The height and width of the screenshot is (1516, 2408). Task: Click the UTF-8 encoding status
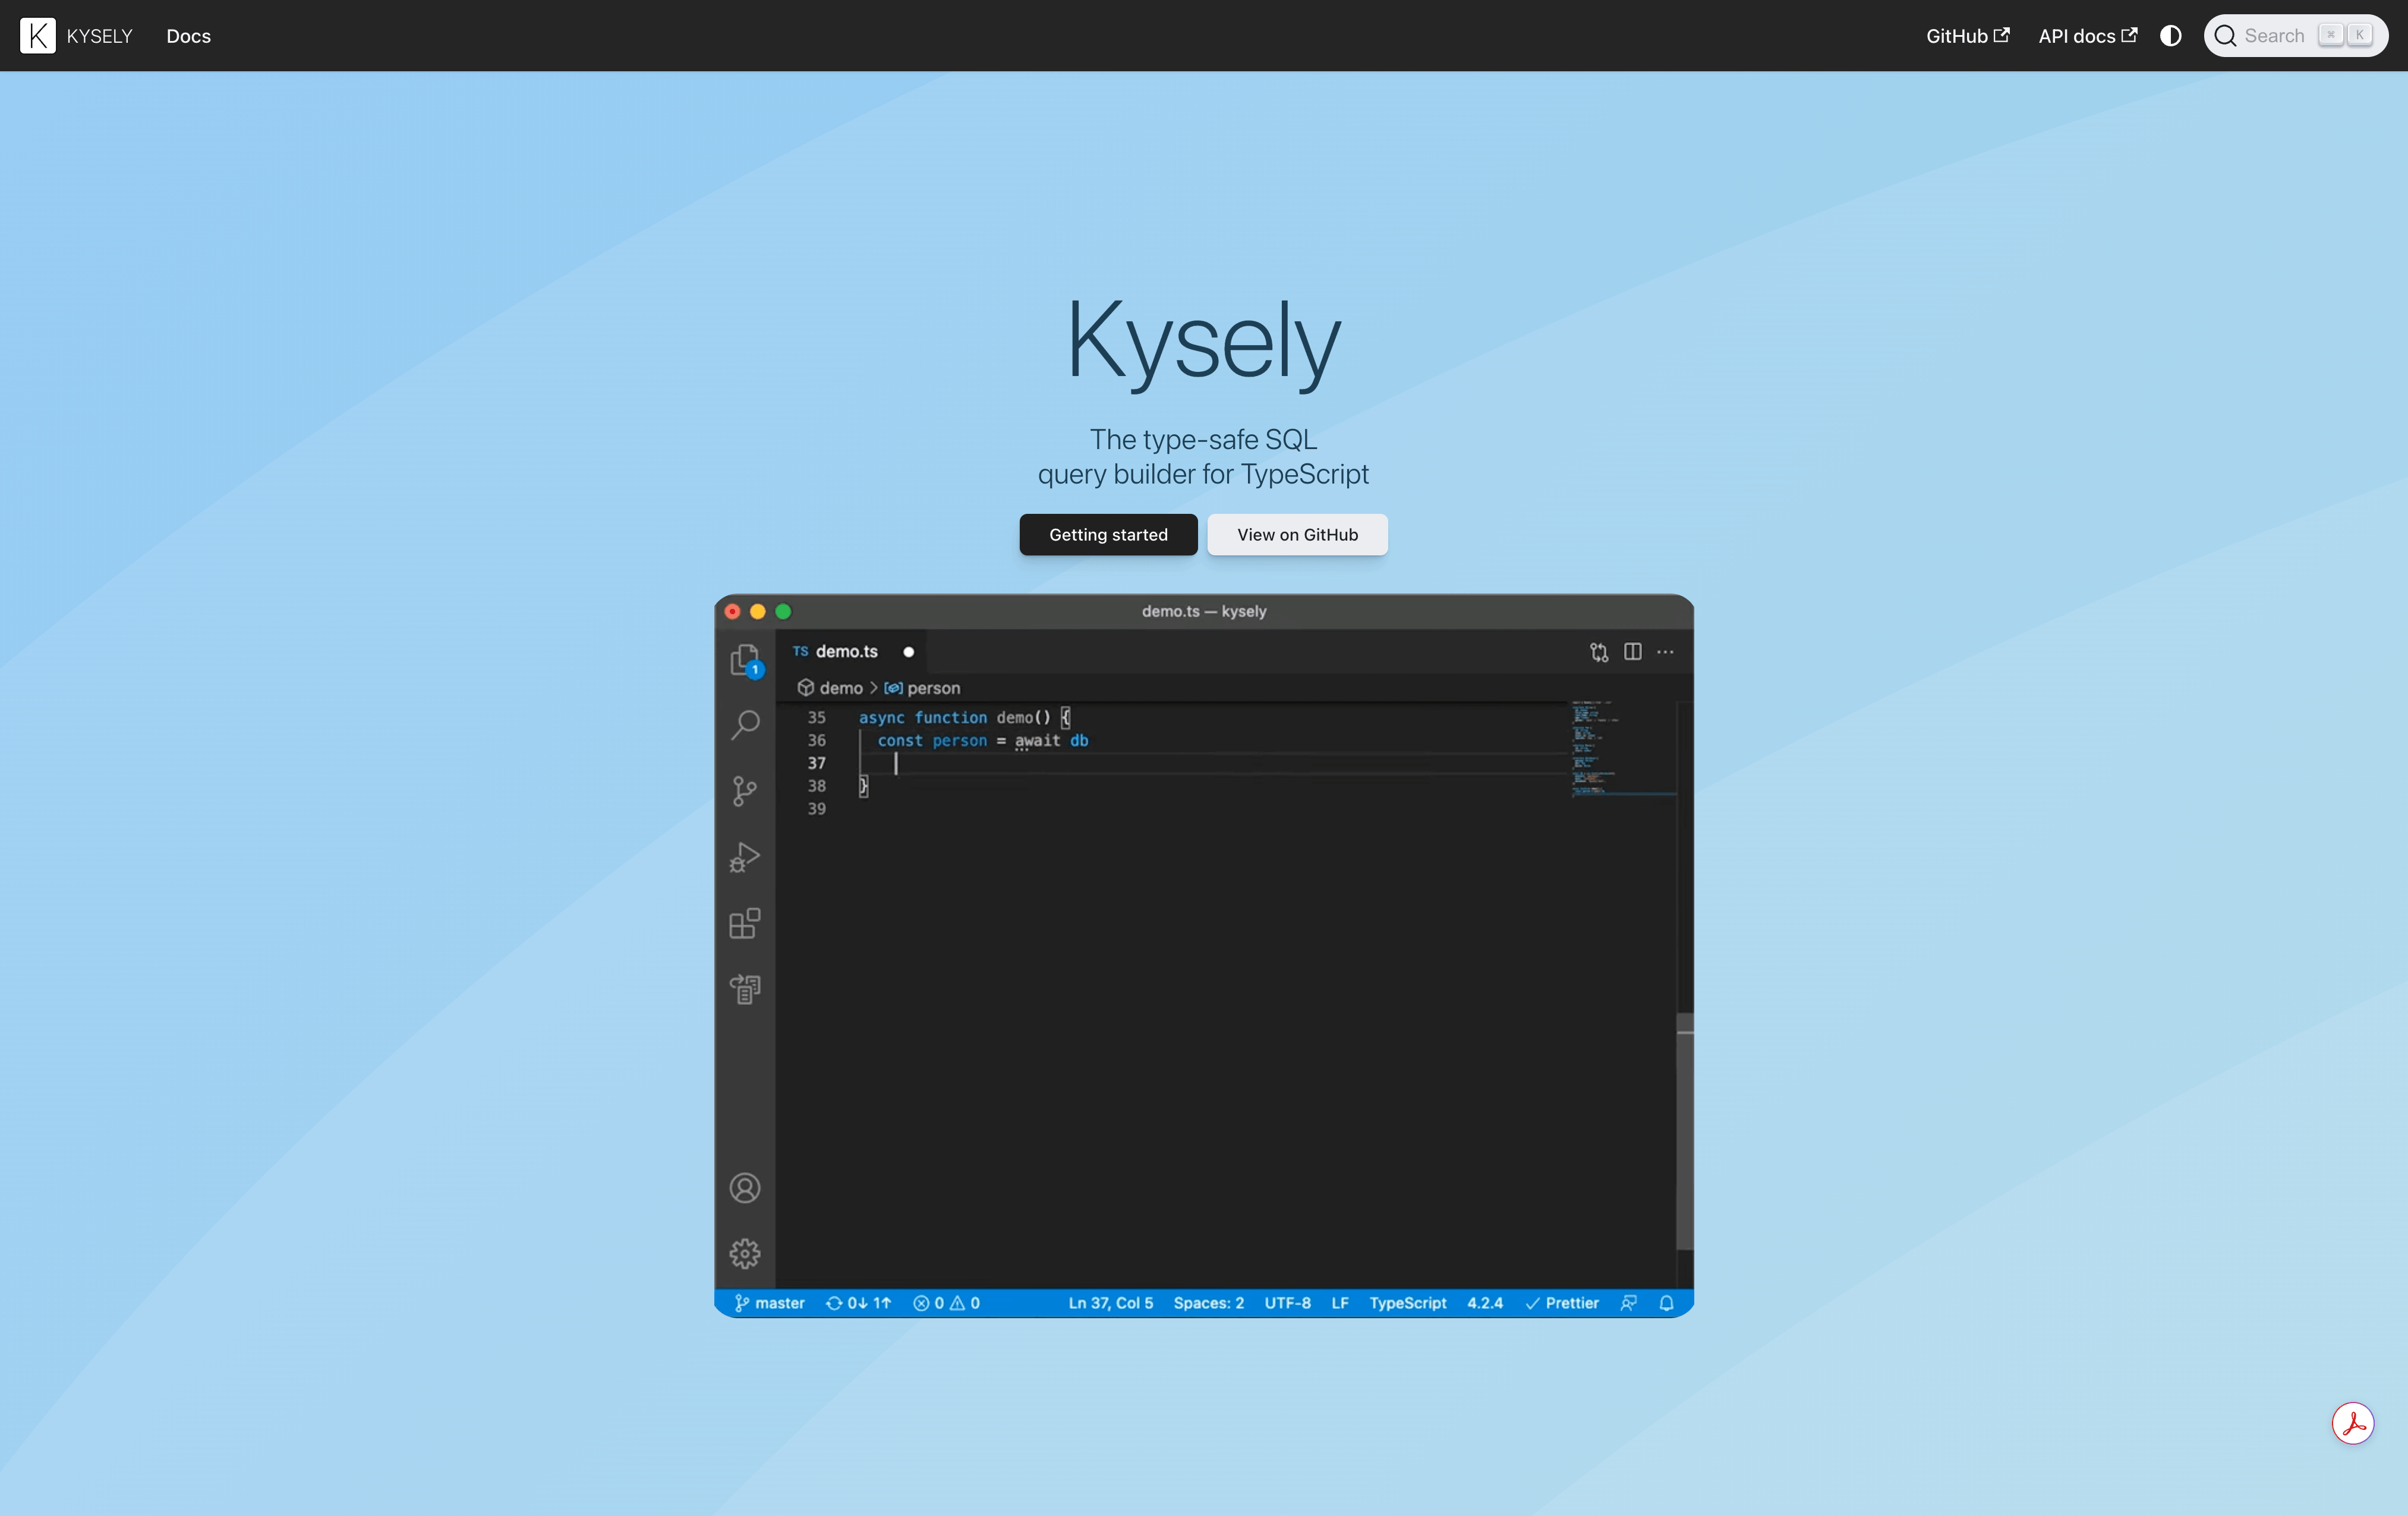click(x=1287, y=1304)
